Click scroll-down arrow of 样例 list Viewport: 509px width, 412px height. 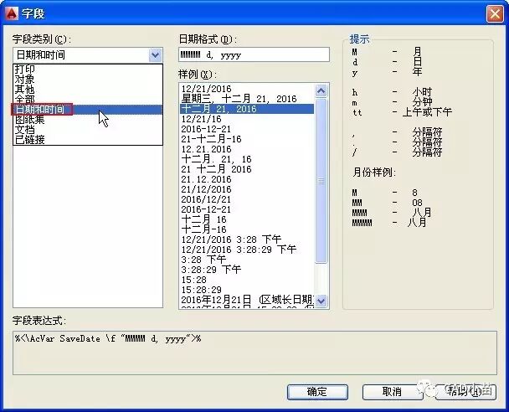(x=321, y=301)
